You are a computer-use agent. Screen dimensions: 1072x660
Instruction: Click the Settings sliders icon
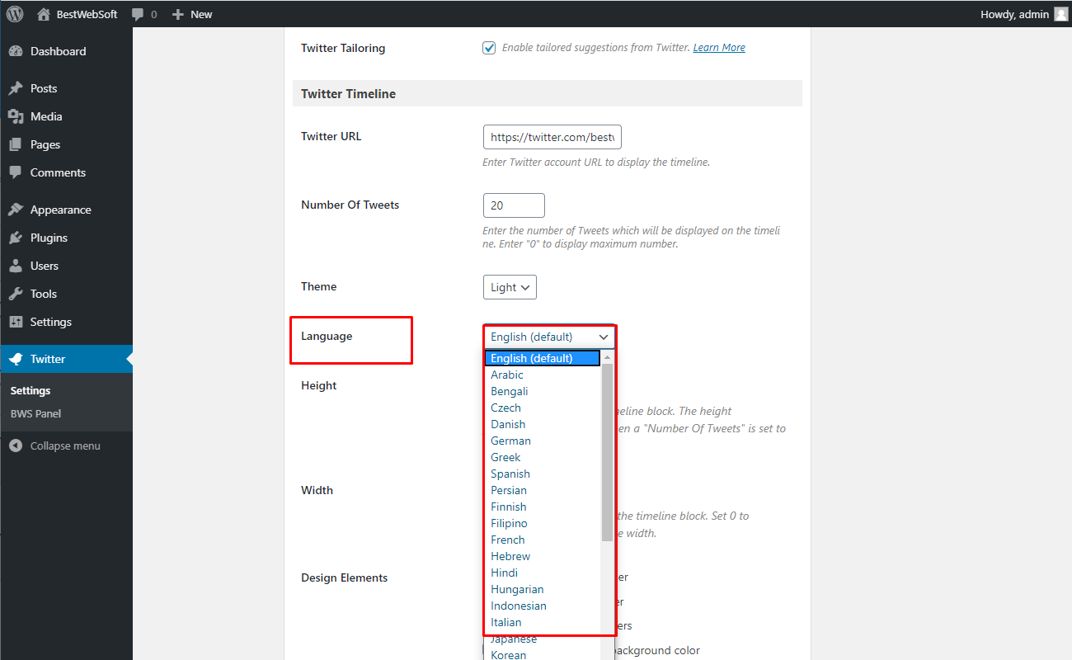16,322
